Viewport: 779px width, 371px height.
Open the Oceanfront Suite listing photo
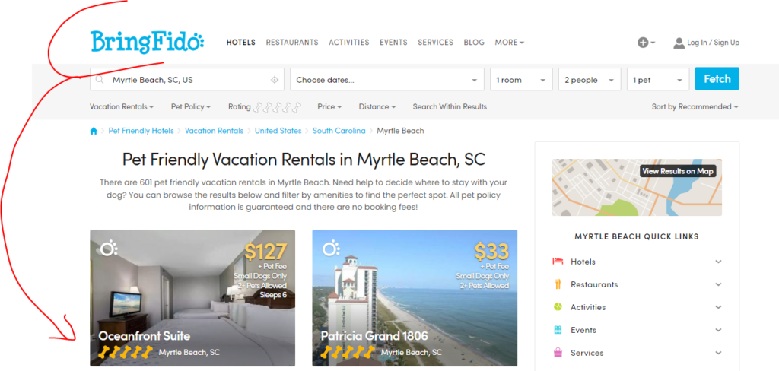(192, 298)
